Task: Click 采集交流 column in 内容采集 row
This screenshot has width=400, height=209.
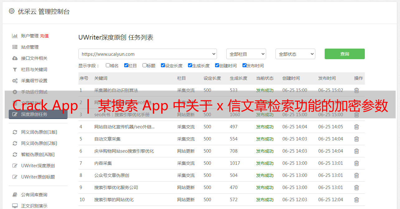Action: 186,163
